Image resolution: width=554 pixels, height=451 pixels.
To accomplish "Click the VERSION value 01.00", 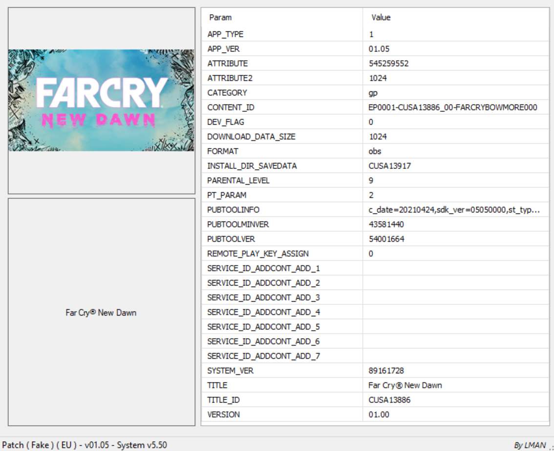I will 379,415.
